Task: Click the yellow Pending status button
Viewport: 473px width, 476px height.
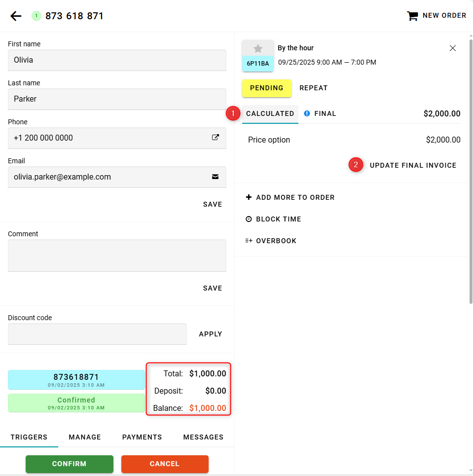Action: 267,88
